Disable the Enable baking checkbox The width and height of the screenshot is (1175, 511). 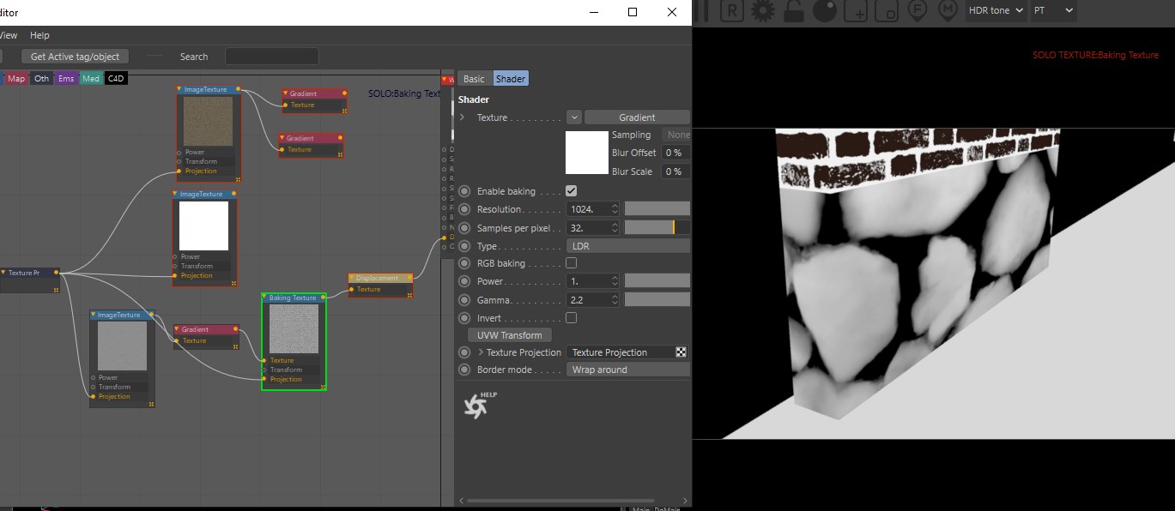click(x=572, y=191)
